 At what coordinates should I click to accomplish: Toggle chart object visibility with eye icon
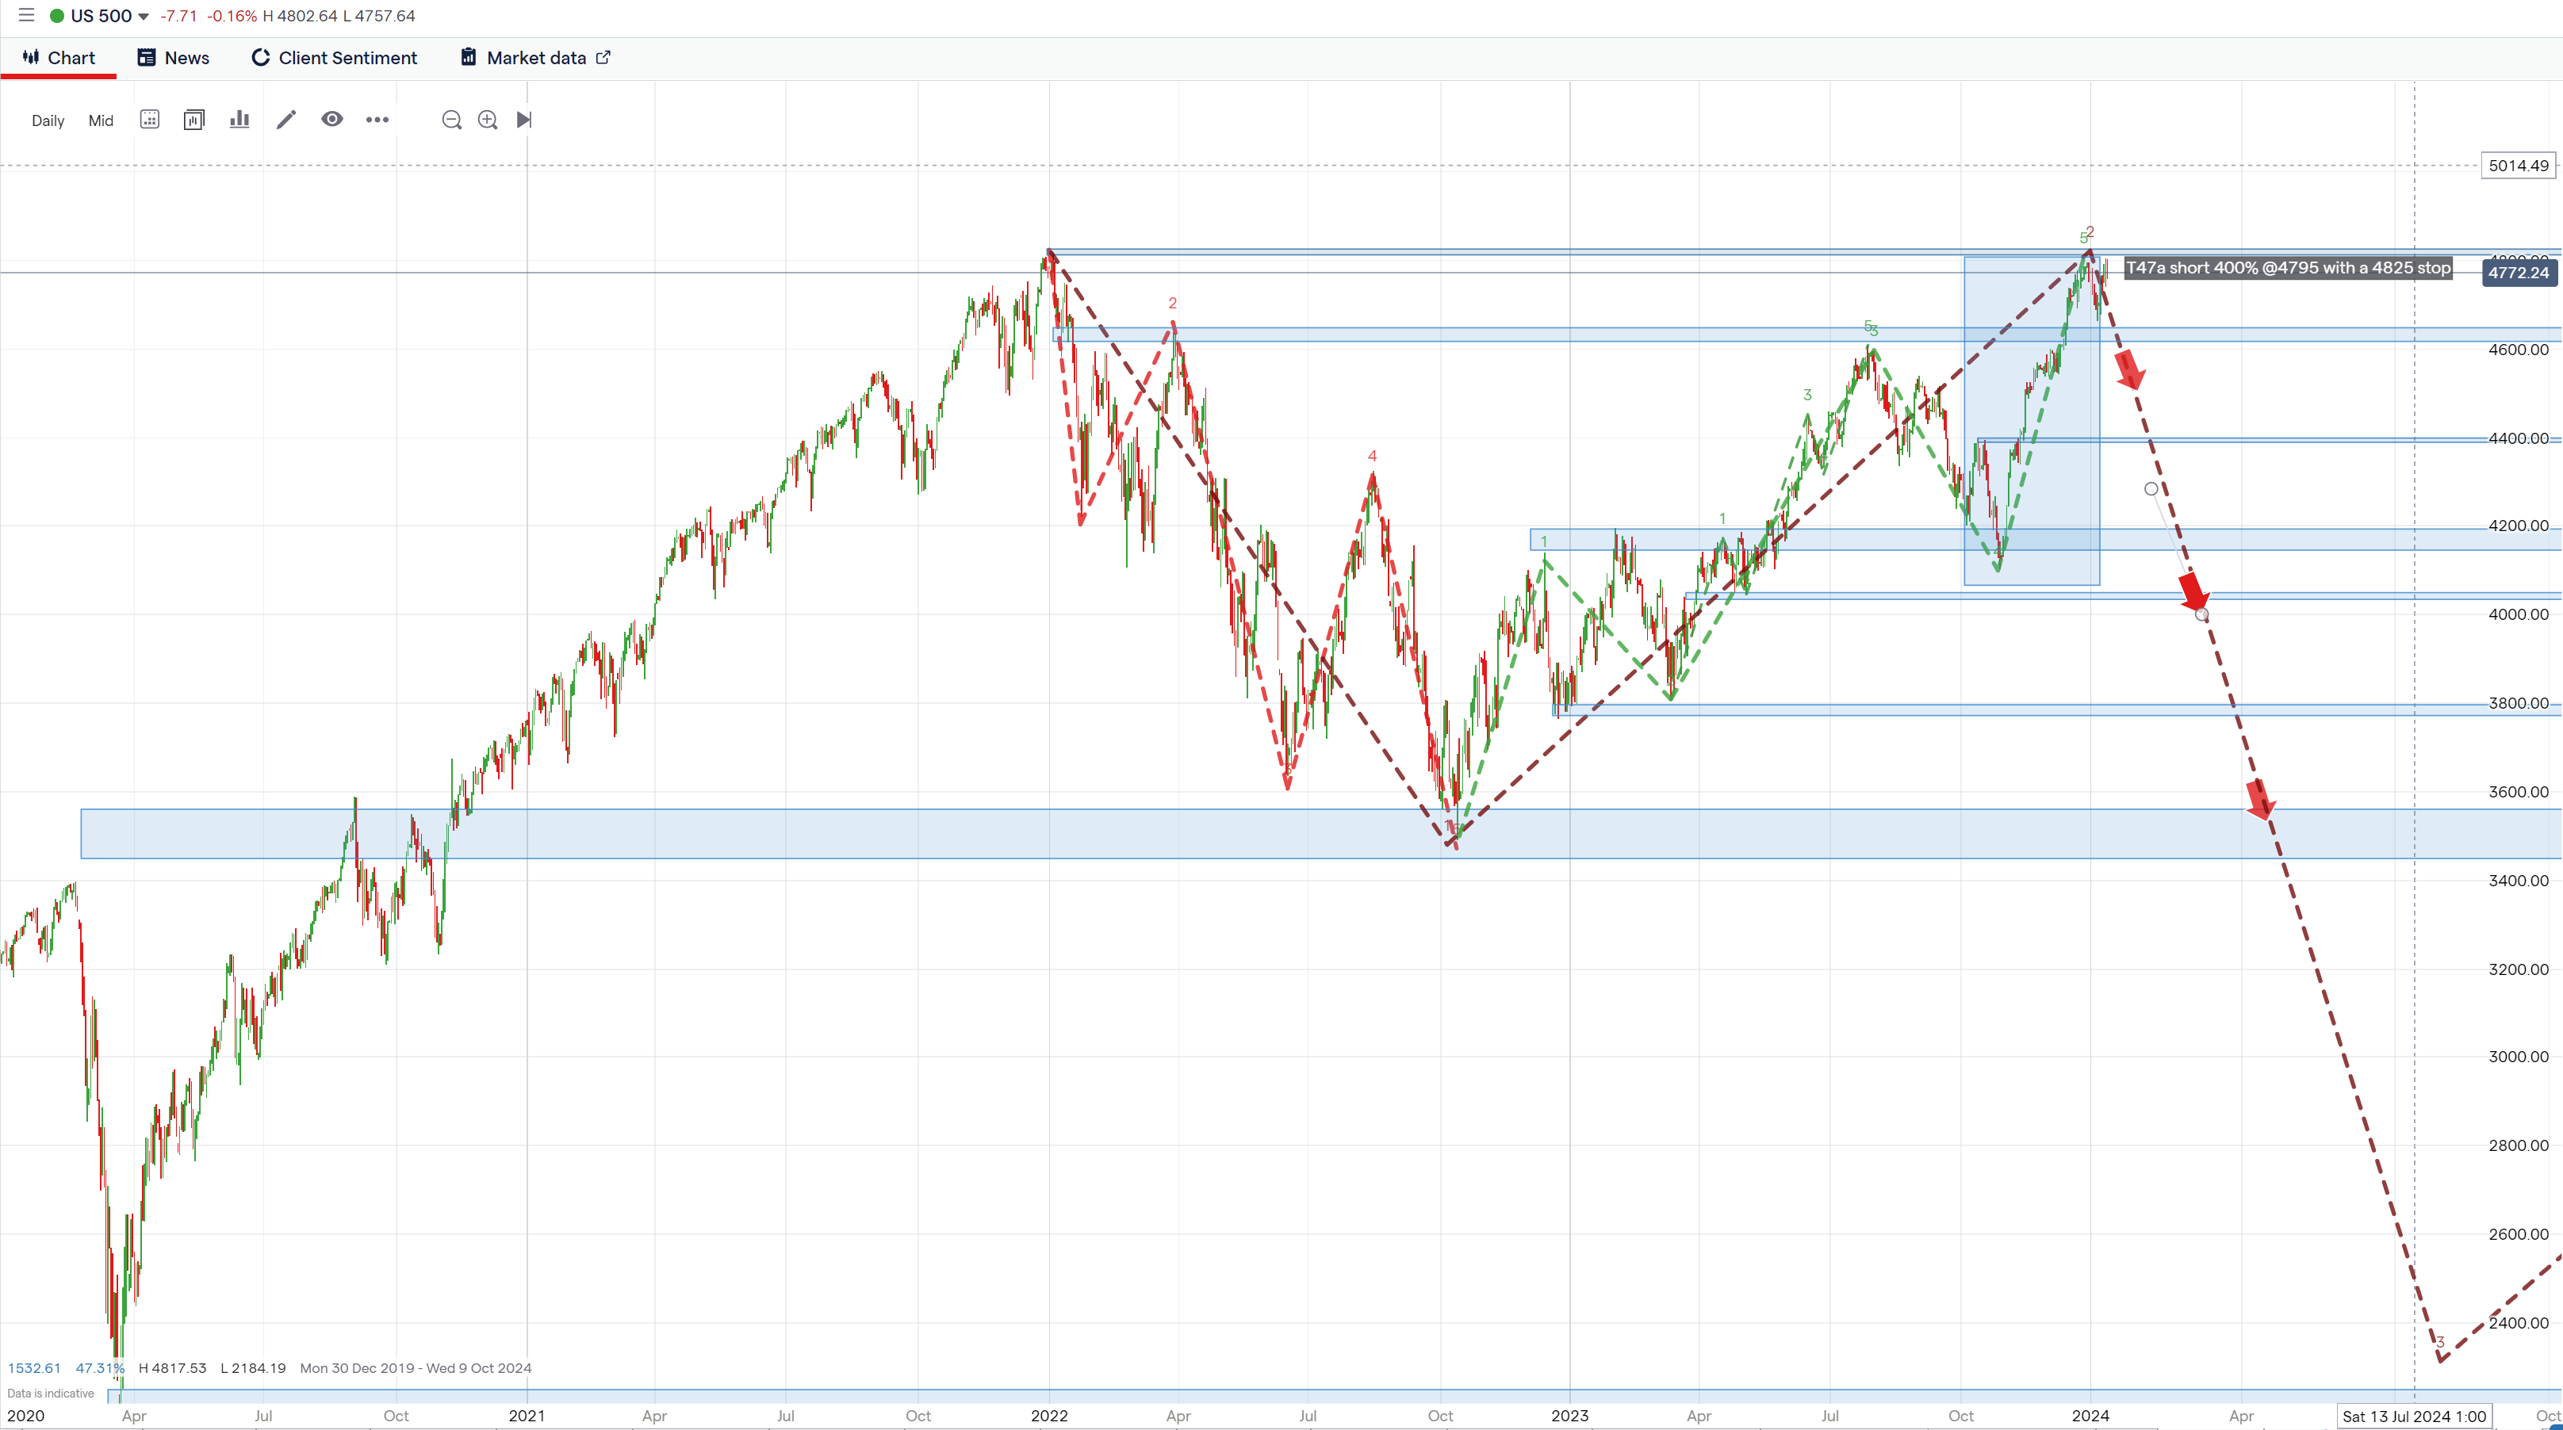click(x=332, y=120)
